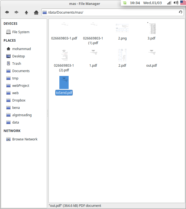This screenshot has width=186, height=209.
Task: Click the Forward navigation arrow
Action: pyautogui.click(x=17, y=12)
